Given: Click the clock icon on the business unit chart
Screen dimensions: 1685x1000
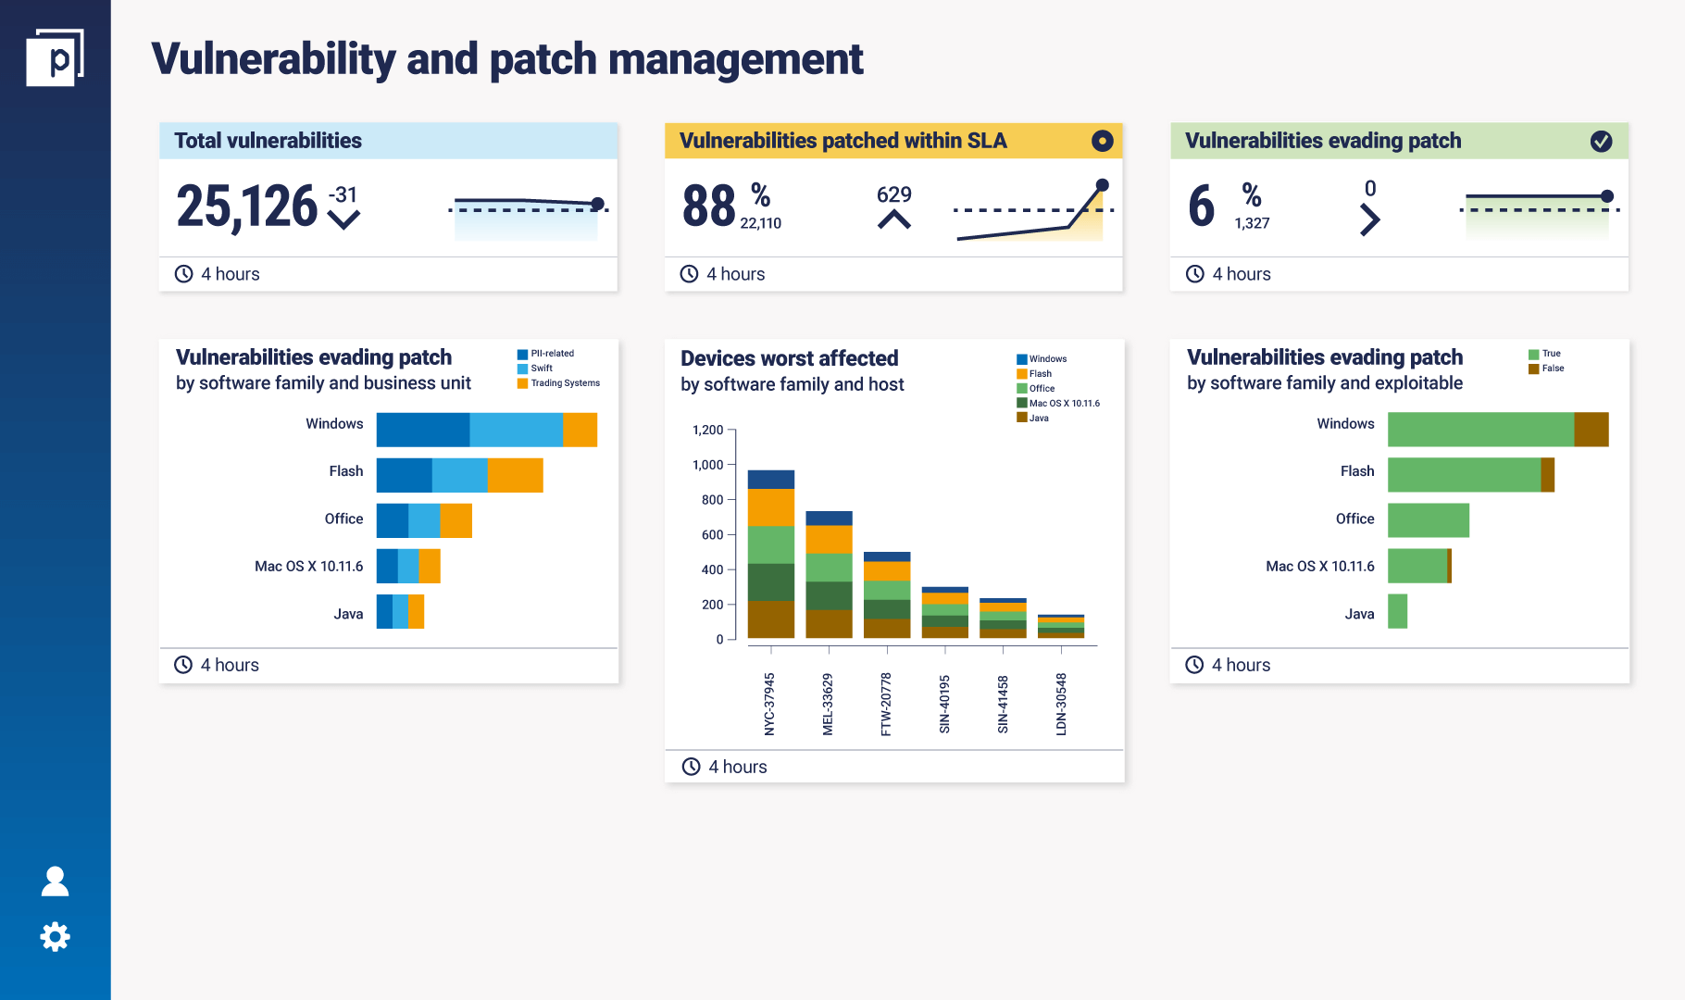Looking at the screenshot, I should coord(183,664).
